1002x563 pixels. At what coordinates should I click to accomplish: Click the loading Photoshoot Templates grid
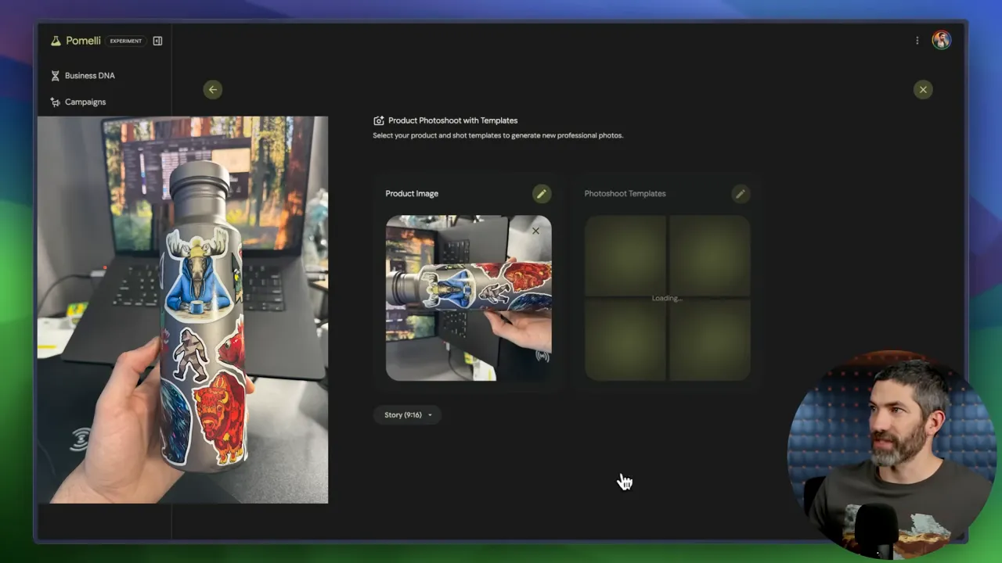[668, 298]
